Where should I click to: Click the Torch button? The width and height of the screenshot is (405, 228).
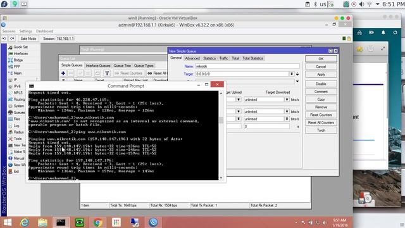(321, 130)
